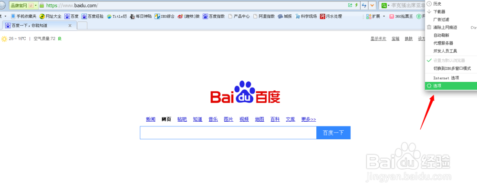This screenshot has height=193, width=477.
Task: Click the browser address bar URL
Action: tap(73, 5)
